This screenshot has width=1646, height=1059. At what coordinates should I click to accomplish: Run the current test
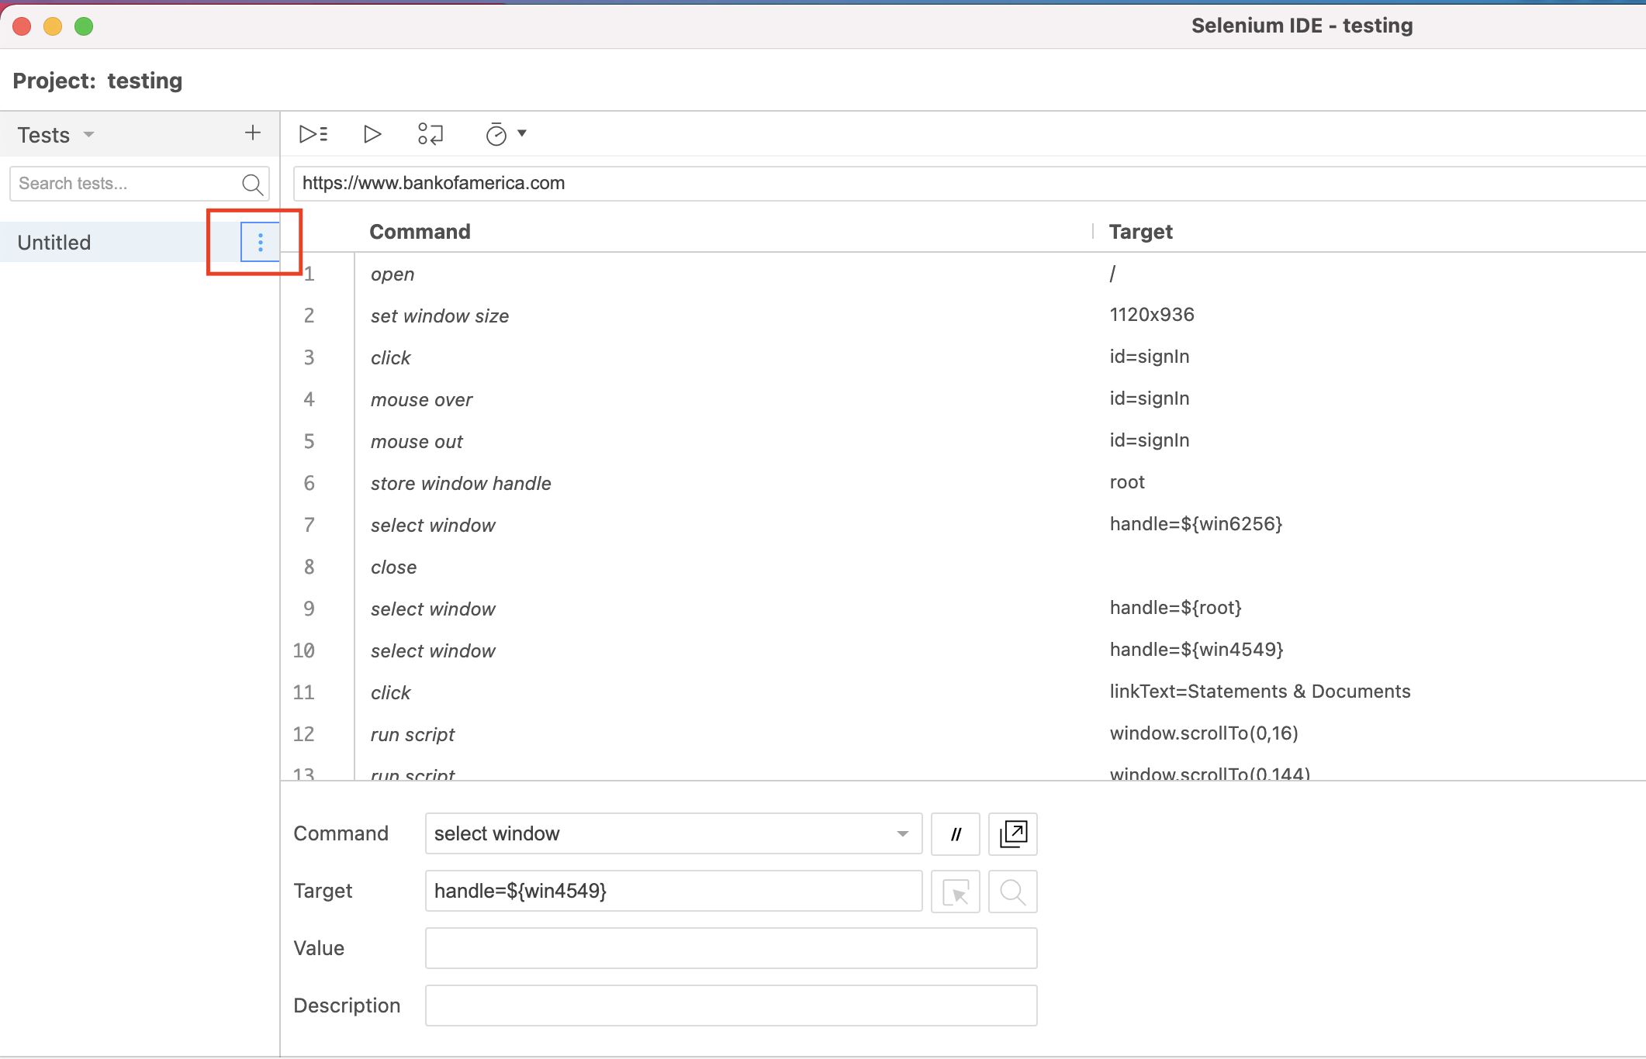click(372, 133)
